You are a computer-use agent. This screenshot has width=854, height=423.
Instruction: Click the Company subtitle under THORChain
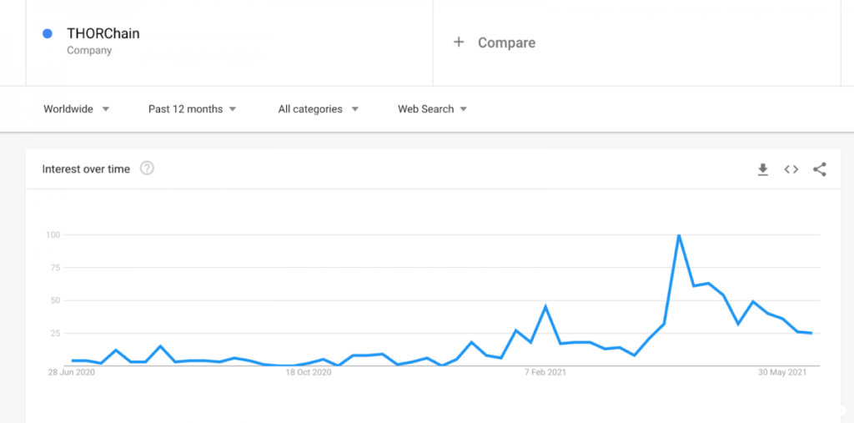pyautogui.click(x=89, y=51)
